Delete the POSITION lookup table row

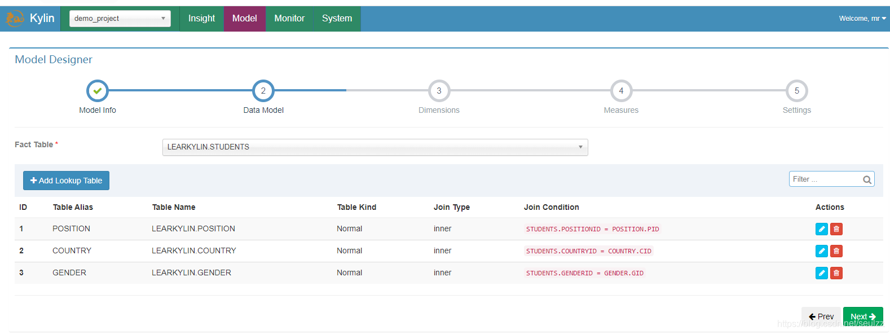tap(836, 229)
